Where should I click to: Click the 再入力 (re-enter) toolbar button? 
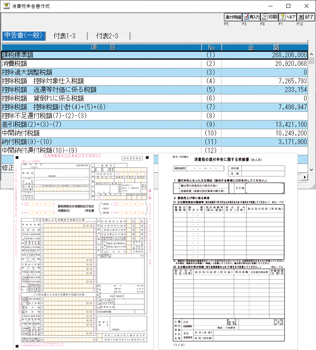251,17
